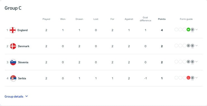
Task: Click the Denmark team name
Action: coord(23,46)
